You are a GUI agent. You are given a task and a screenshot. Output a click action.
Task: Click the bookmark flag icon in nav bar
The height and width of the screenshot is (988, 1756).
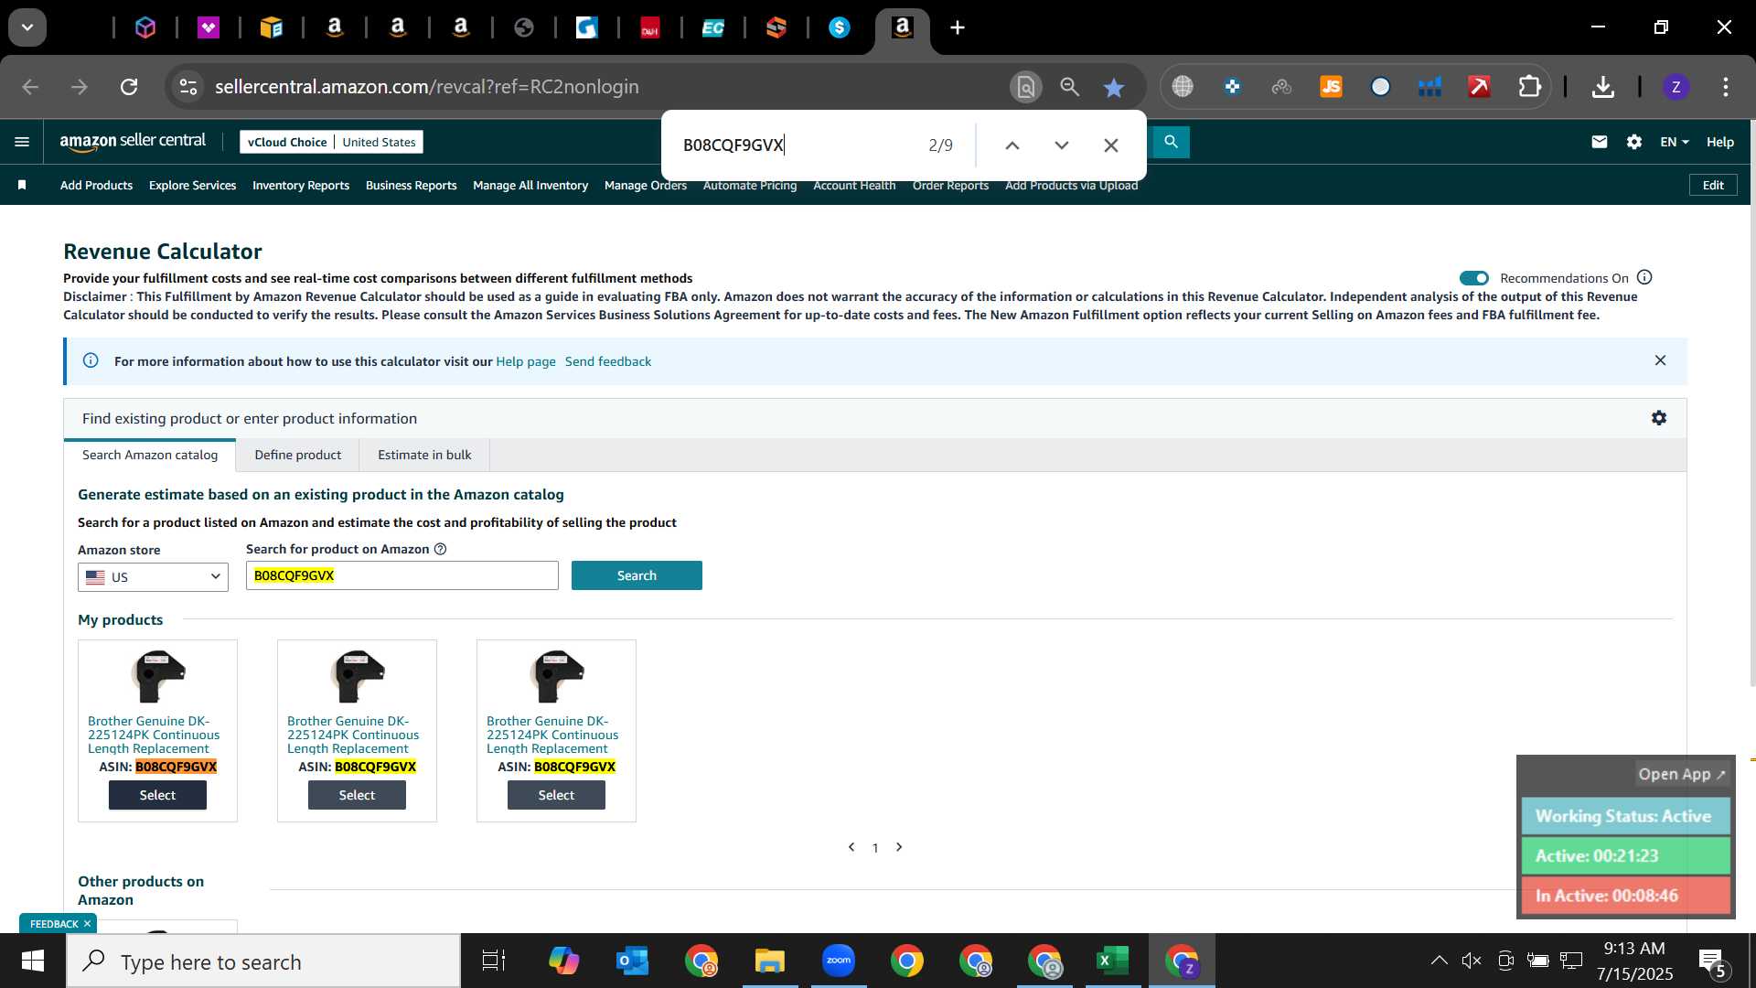(22, 185)
